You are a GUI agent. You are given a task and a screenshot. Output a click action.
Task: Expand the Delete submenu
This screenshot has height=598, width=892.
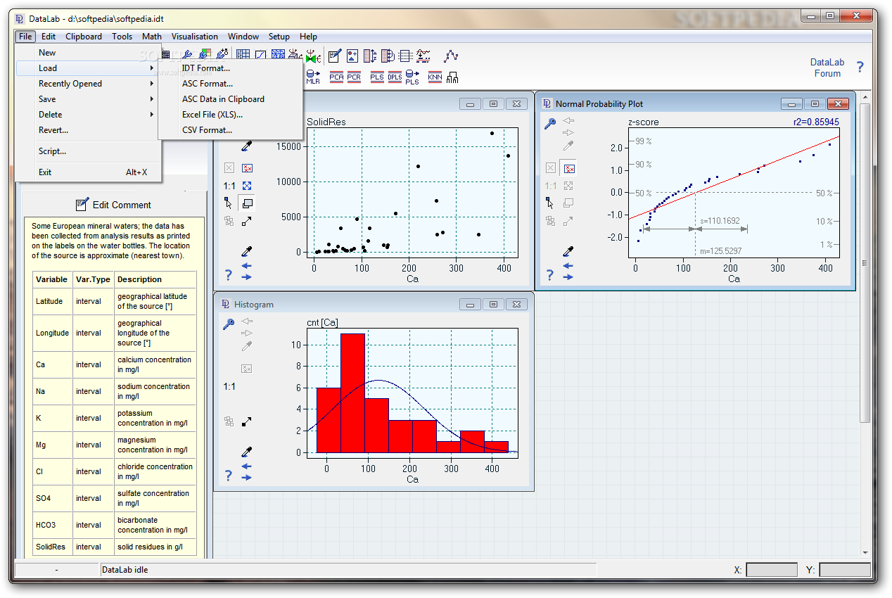(x=89, y=115)
